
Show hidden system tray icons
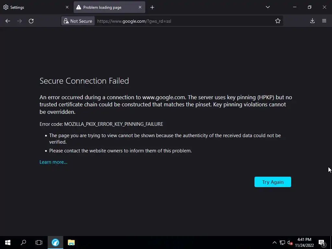pyautogui.click(x=274, y=243)
